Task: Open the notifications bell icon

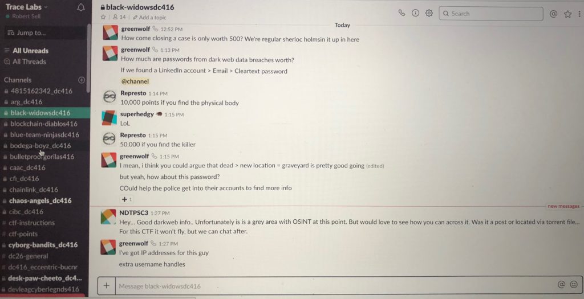Action: tap(81, 7)
